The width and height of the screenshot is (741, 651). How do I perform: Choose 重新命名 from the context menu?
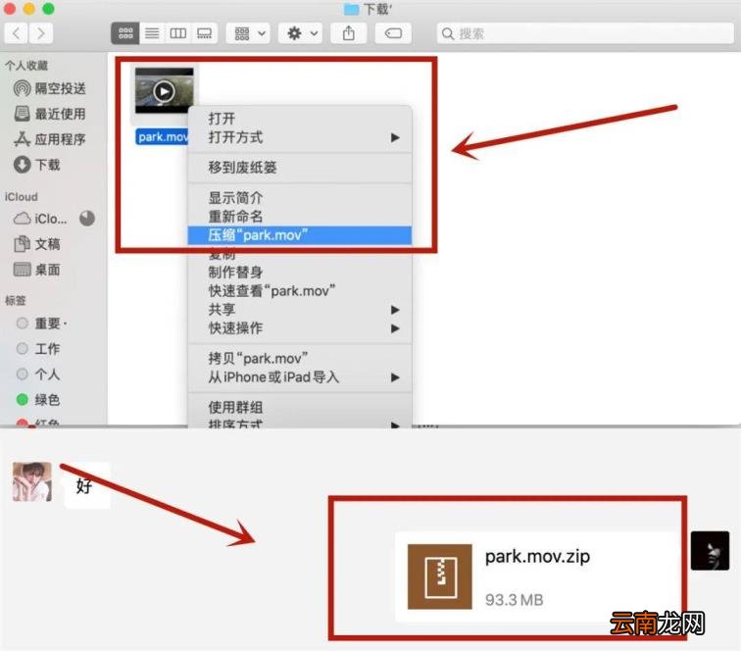coord(300,217)
